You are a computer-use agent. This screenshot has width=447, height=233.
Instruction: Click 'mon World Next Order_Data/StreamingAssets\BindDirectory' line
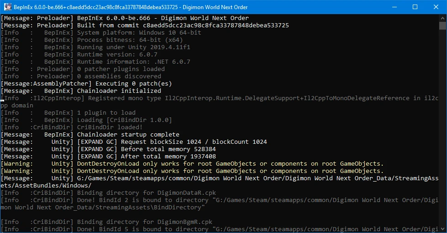(103, 208)
